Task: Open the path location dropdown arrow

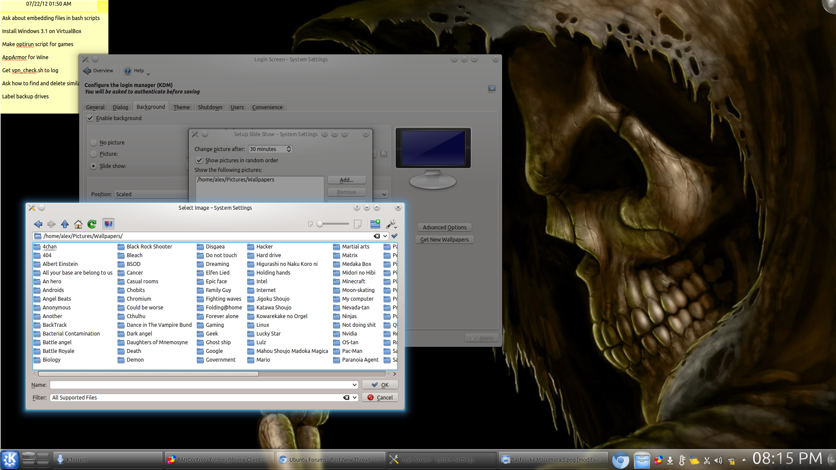Action: coord(385,236)
